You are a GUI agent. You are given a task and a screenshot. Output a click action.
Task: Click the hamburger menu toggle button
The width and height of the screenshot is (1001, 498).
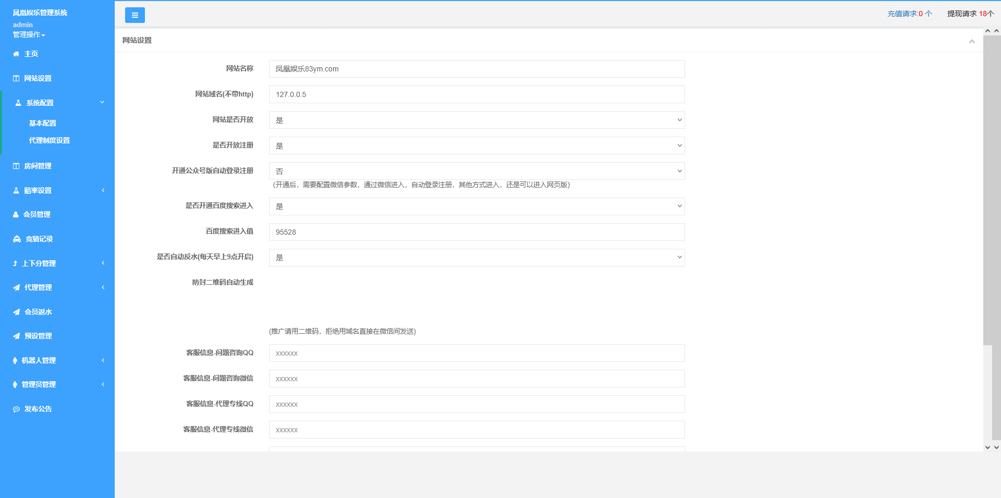click(135, 15)
